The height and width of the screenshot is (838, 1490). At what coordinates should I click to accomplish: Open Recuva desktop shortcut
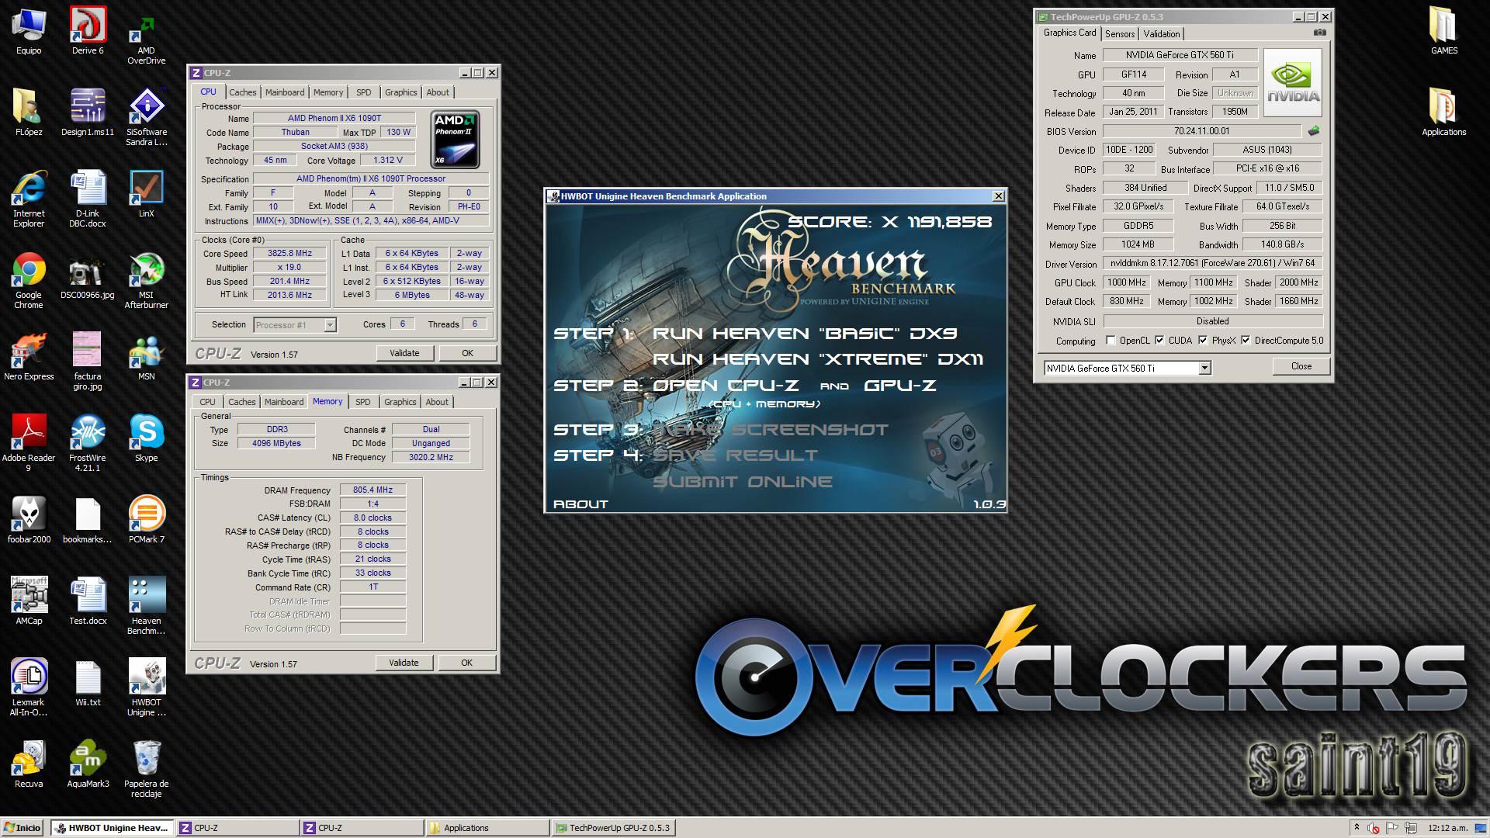tap(29, 764)
